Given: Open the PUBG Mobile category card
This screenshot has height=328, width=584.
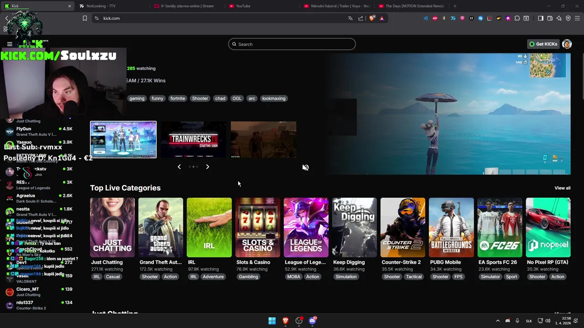Looking at the screenshot, I should click(451, 227).
